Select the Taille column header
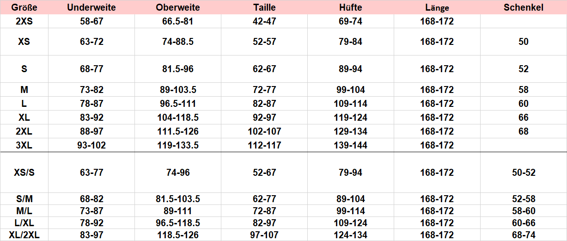This screenshot has width=567, height=241. (x=264, y=7)
